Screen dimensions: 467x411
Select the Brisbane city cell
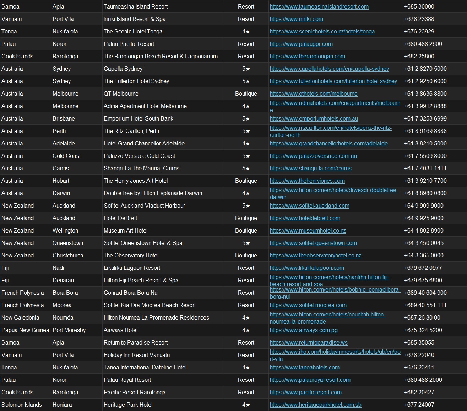click(x=77, y=118)
